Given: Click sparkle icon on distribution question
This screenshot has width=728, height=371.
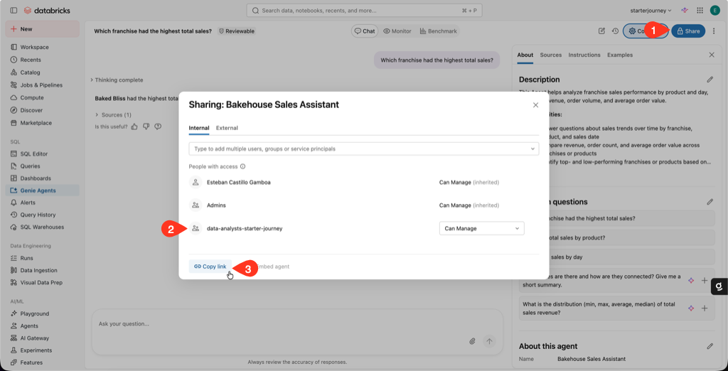Looking at the screenshot, I should (691, 308).
